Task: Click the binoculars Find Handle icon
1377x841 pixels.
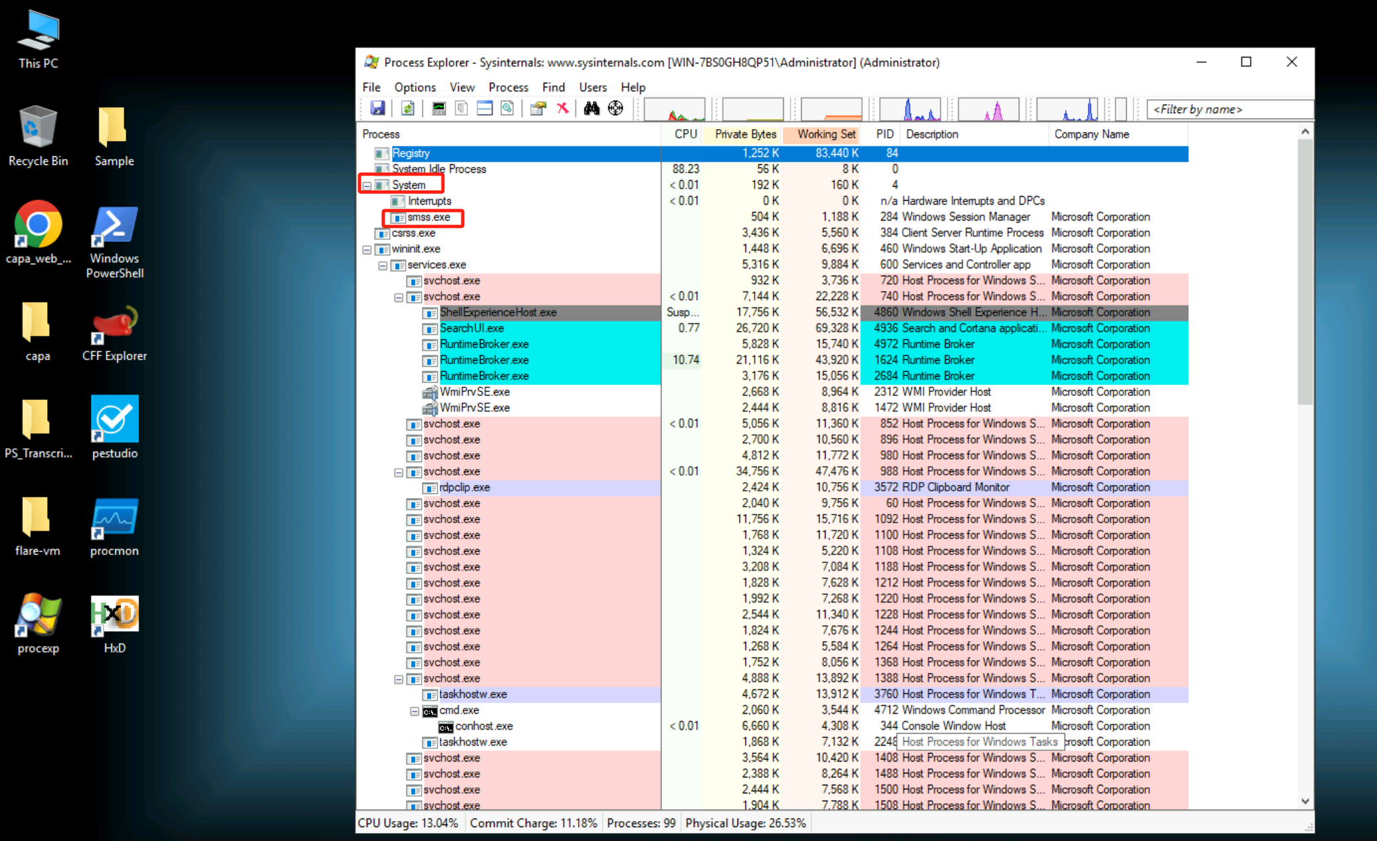Action: tap(591, 109)
